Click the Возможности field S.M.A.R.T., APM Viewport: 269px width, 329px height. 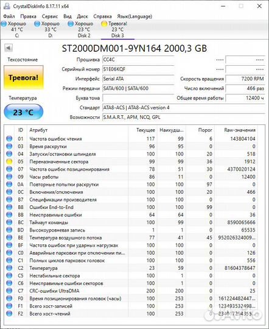184,118
